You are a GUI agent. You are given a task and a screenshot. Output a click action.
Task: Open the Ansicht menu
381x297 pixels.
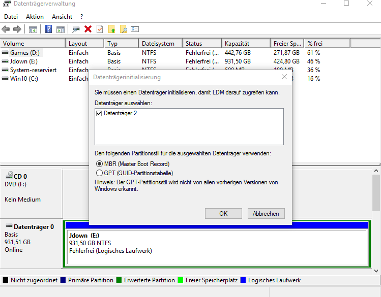pos(62,17)
